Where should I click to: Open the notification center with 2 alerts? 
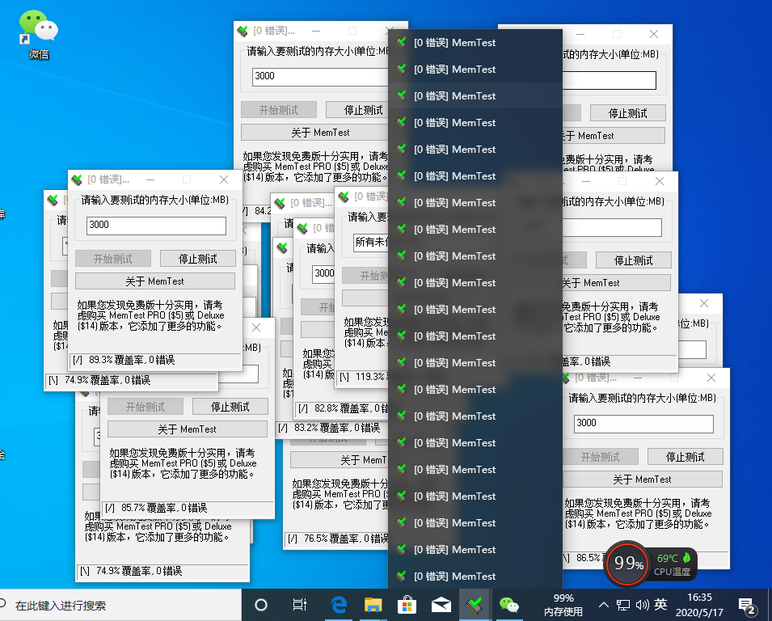(747, 606)
